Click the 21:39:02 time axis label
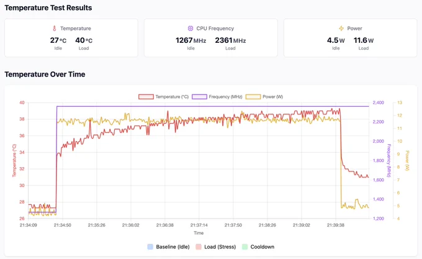422x259 pixels. pos(302,225)
